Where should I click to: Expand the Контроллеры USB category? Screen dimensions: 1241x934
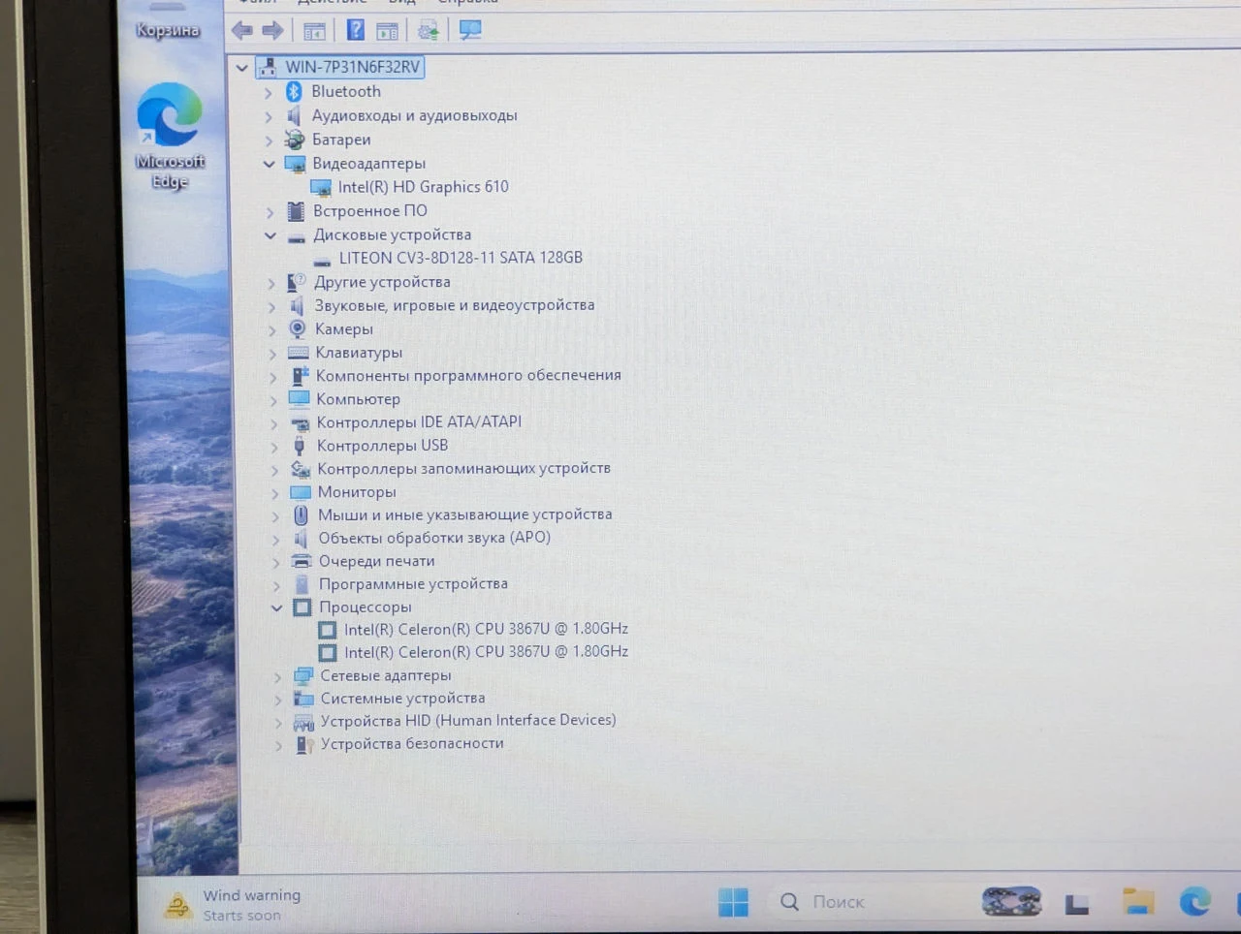(x=273, y=447)
